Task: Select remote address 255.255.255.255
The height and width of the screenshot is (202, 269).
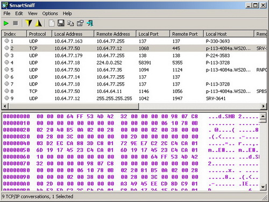Action: (x=114, y=98)
